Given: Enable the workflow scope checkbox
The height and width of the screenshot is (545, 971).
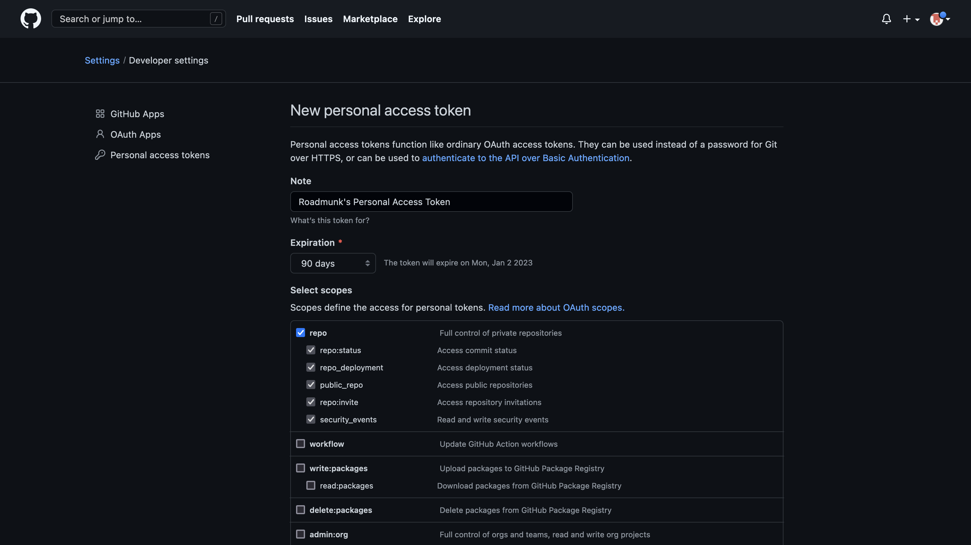Looking at the screenshot, I should 301,444.
